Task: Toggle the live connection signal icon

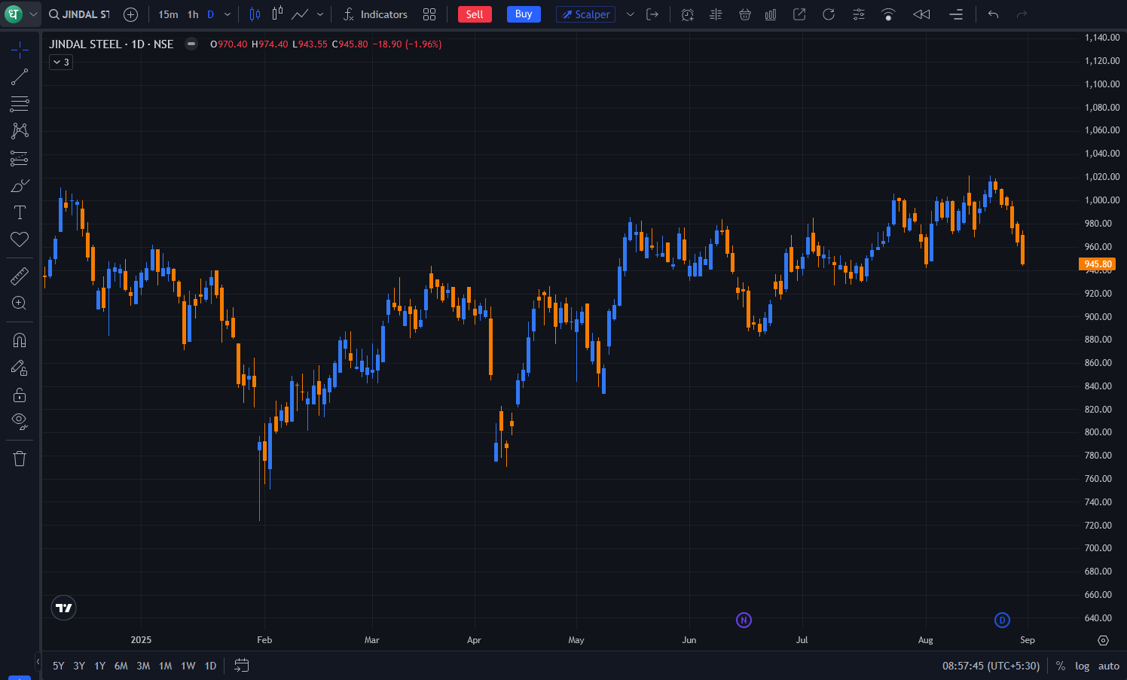Action: click(x=888, y=14)
